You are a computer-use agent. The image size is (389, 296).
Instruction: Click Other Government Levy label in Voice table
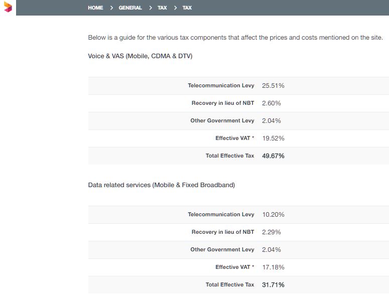coord(222,120)
